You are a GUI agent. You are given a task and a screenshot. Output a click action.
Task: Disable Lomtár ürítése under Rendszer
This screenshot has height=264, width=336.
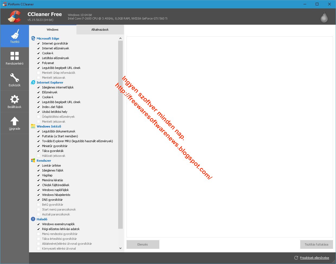coord(39,166)
